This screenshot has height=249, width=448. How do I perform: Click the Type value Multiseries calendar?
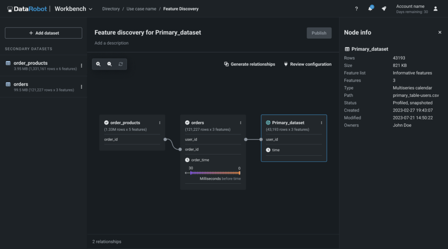(412, 88)
